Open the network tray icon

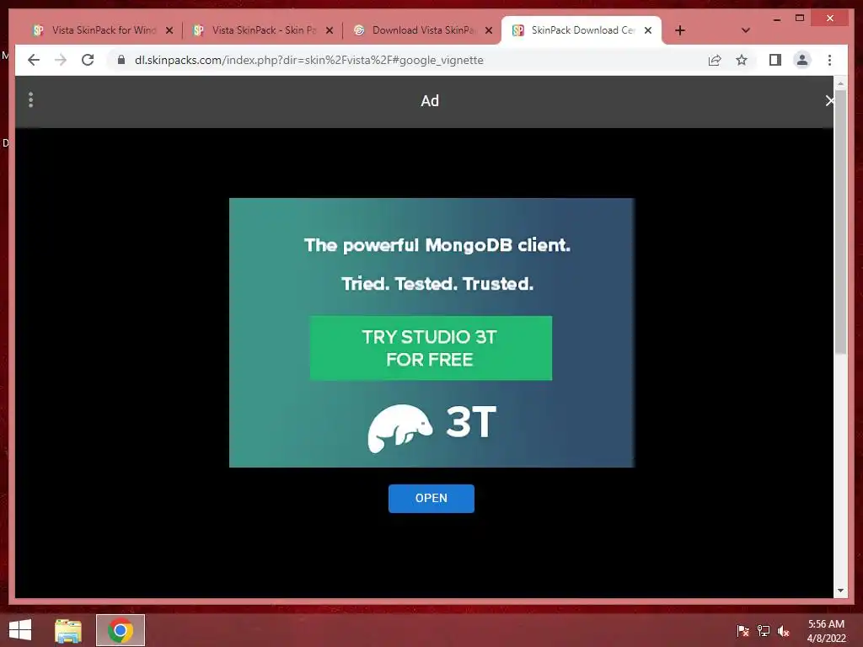[764, 631]
